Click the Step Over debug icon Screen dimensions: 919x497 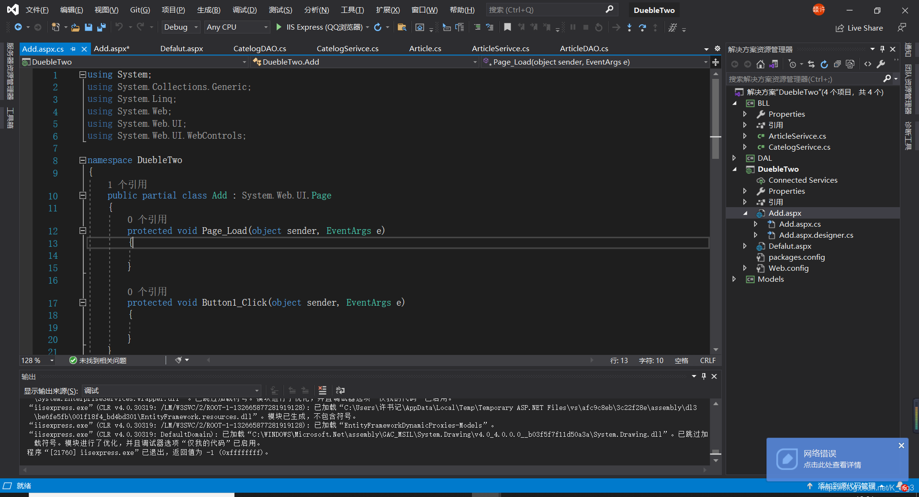(x=642, y=27)
